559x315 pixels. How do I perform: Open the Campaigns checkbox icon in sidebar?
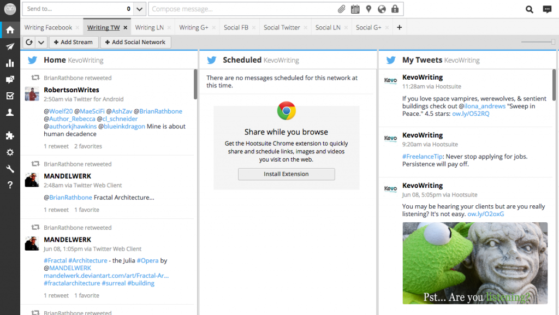pyautogui.click(x=10, y=96)
